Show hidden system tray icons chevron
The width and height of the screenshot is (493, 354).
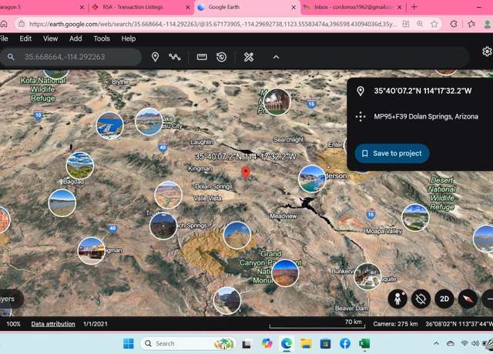436,343
